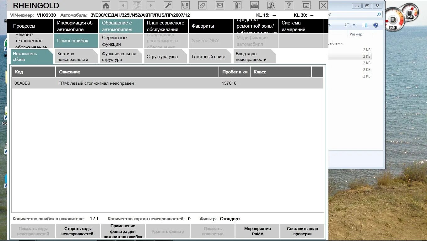427x241 pixels.
Task: Check the battery status icon
Action: 237,5
